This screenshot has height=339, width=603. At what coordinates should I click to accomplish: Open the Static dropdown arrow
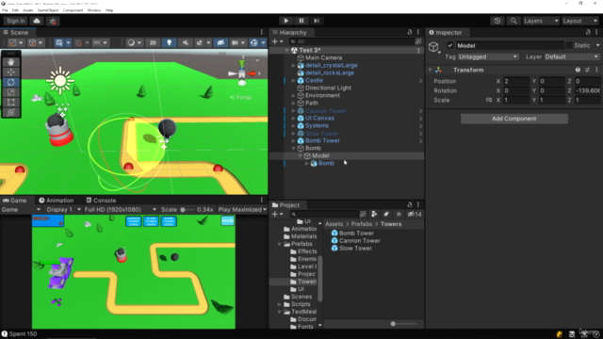(597, 45)
